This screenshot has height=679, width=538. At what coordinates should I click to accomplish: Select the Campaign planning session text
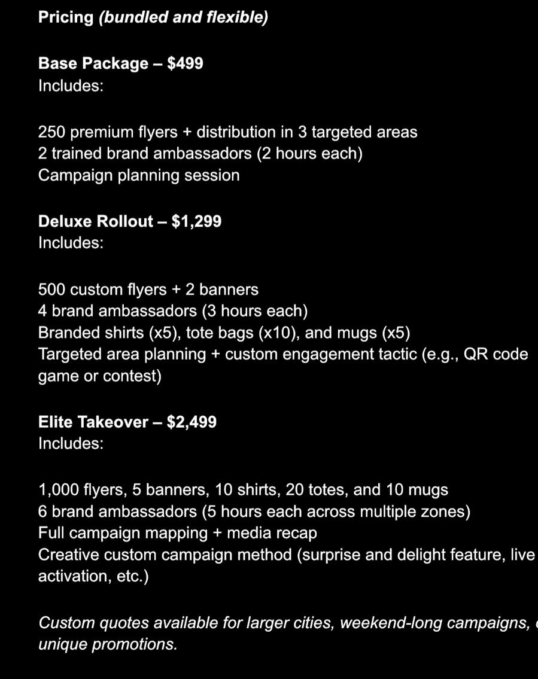coord(139,175)
